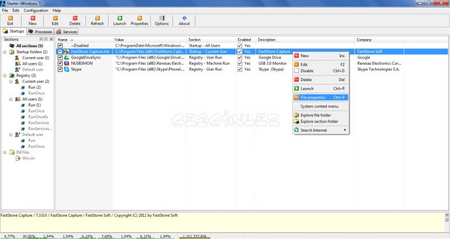Open the Search Internet submenu arrow
Screen dimensions: 450x239
click(345, 130)
